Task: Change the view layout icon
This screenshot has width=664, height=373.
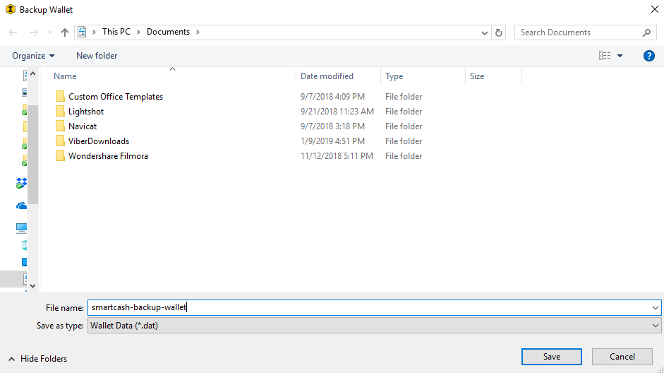Action: (605, 56)
